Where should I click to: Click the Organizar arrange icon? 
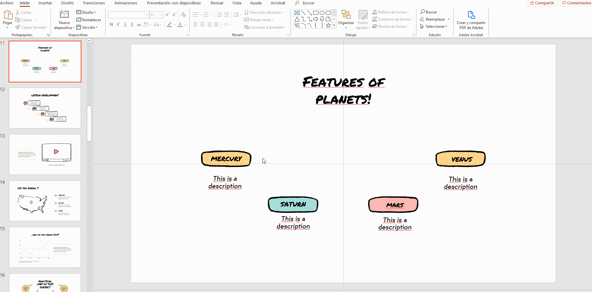(x=346, y=14)
